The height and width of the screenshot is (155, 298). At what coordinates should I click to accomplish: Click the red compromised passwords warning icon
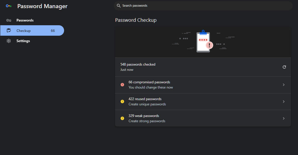coord(122,85)
